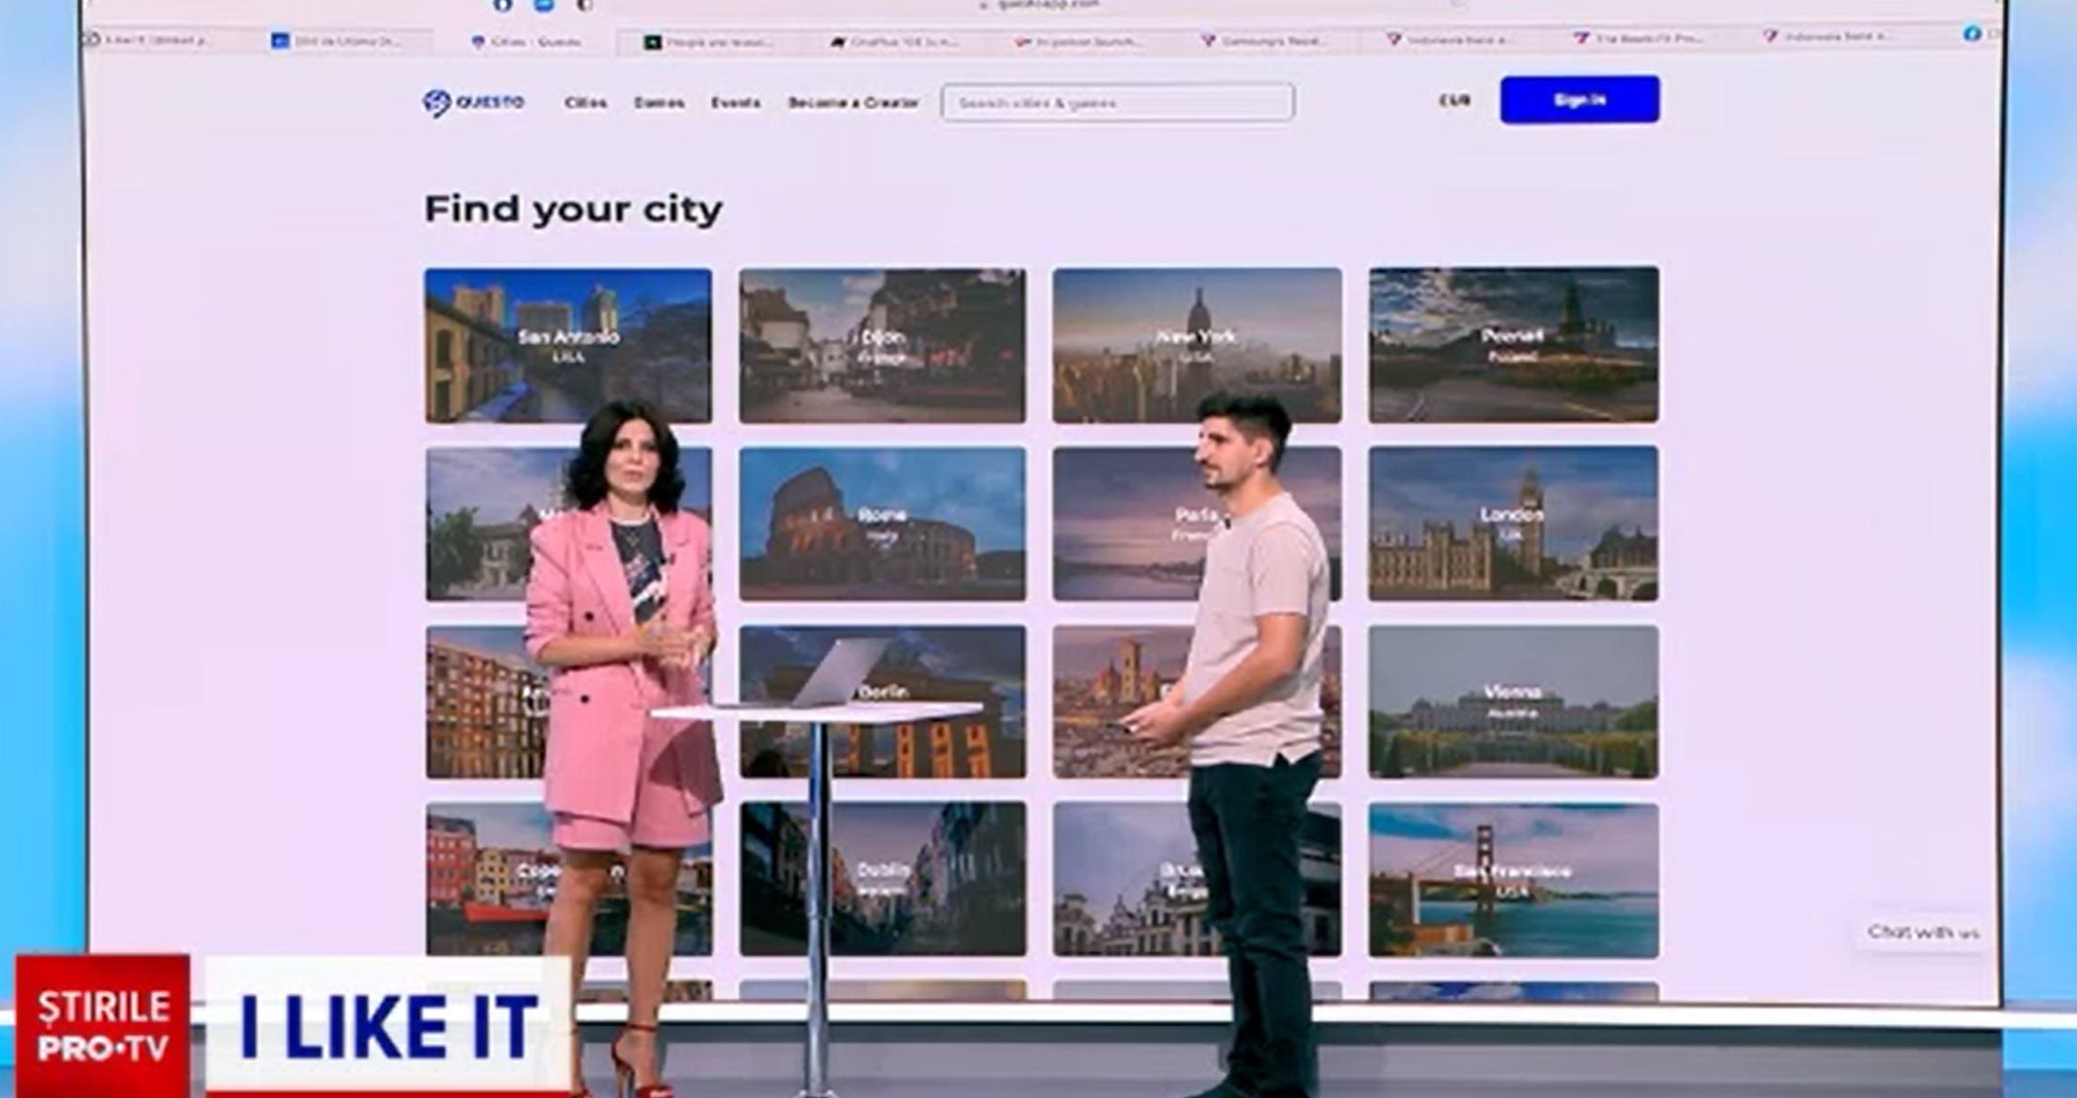This screenshot has width=2077, height=1098.
Task: Select the San Antonio city card
Action: [568, 345]
